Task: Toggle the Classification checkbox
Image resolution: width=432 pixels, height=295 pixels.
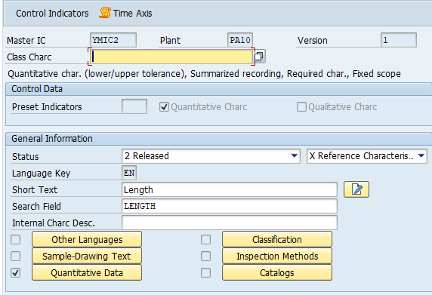Action: click(205, 239)
